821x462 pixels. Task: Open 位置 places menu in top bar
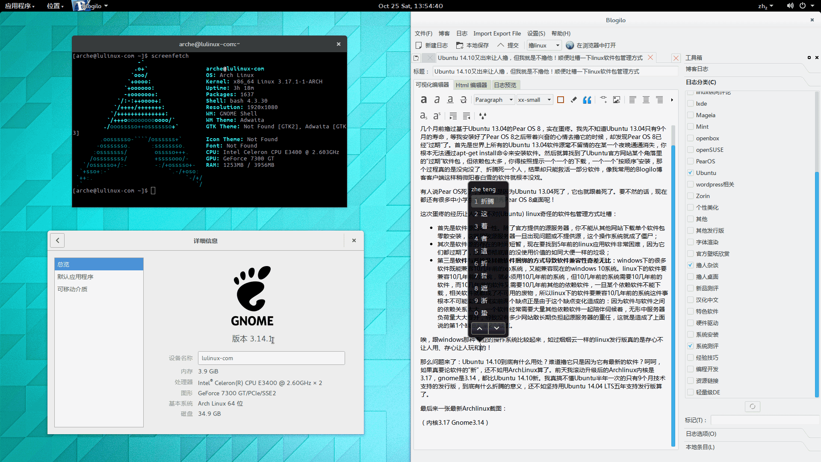[55, 6]
